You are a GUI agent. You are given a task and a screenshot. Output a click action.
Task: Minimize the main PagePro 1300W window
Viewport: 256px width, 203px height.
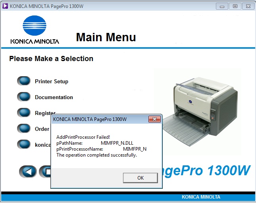tap(222, 6)
